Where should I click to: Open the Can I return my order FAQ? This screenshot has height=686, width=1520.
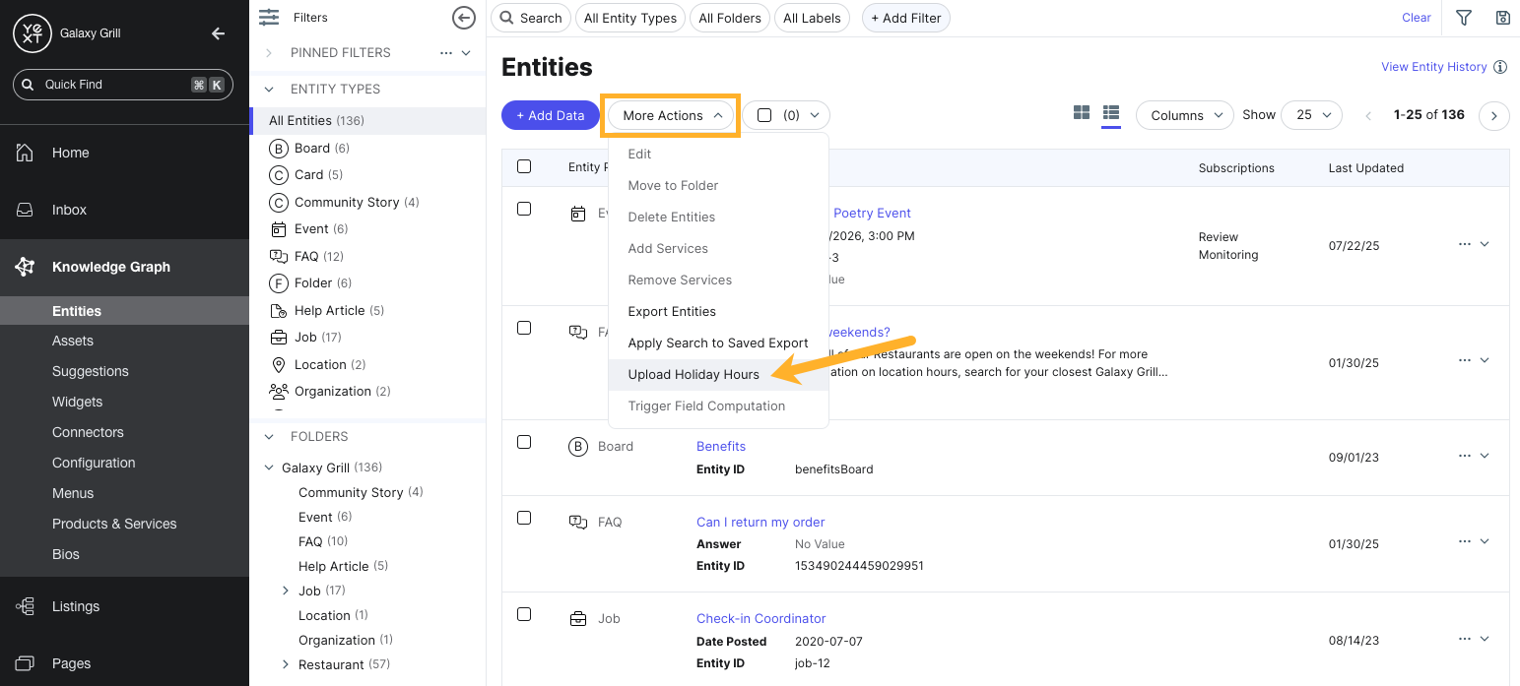pyautogui.click(x=760, y=522)
